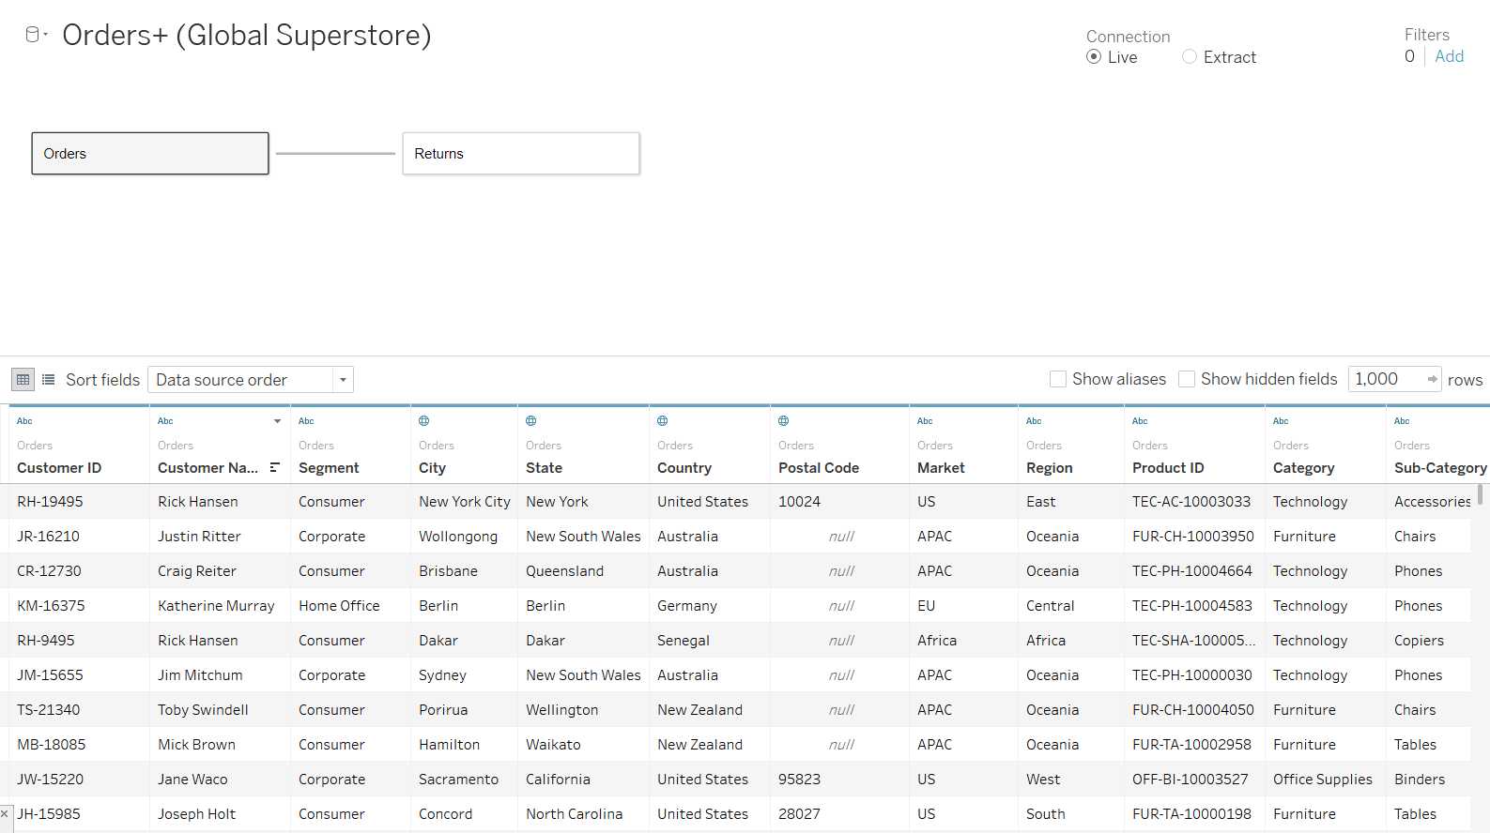Click the globe geographic icon above Country
Viewport: 1490px width, 833px height.
[x=663, y=421]
